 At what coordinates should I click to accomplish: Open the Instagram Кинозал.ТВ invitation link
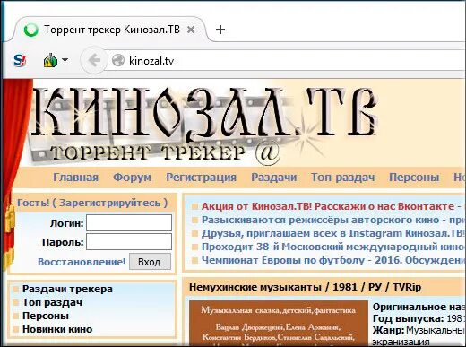pos(333,233)
